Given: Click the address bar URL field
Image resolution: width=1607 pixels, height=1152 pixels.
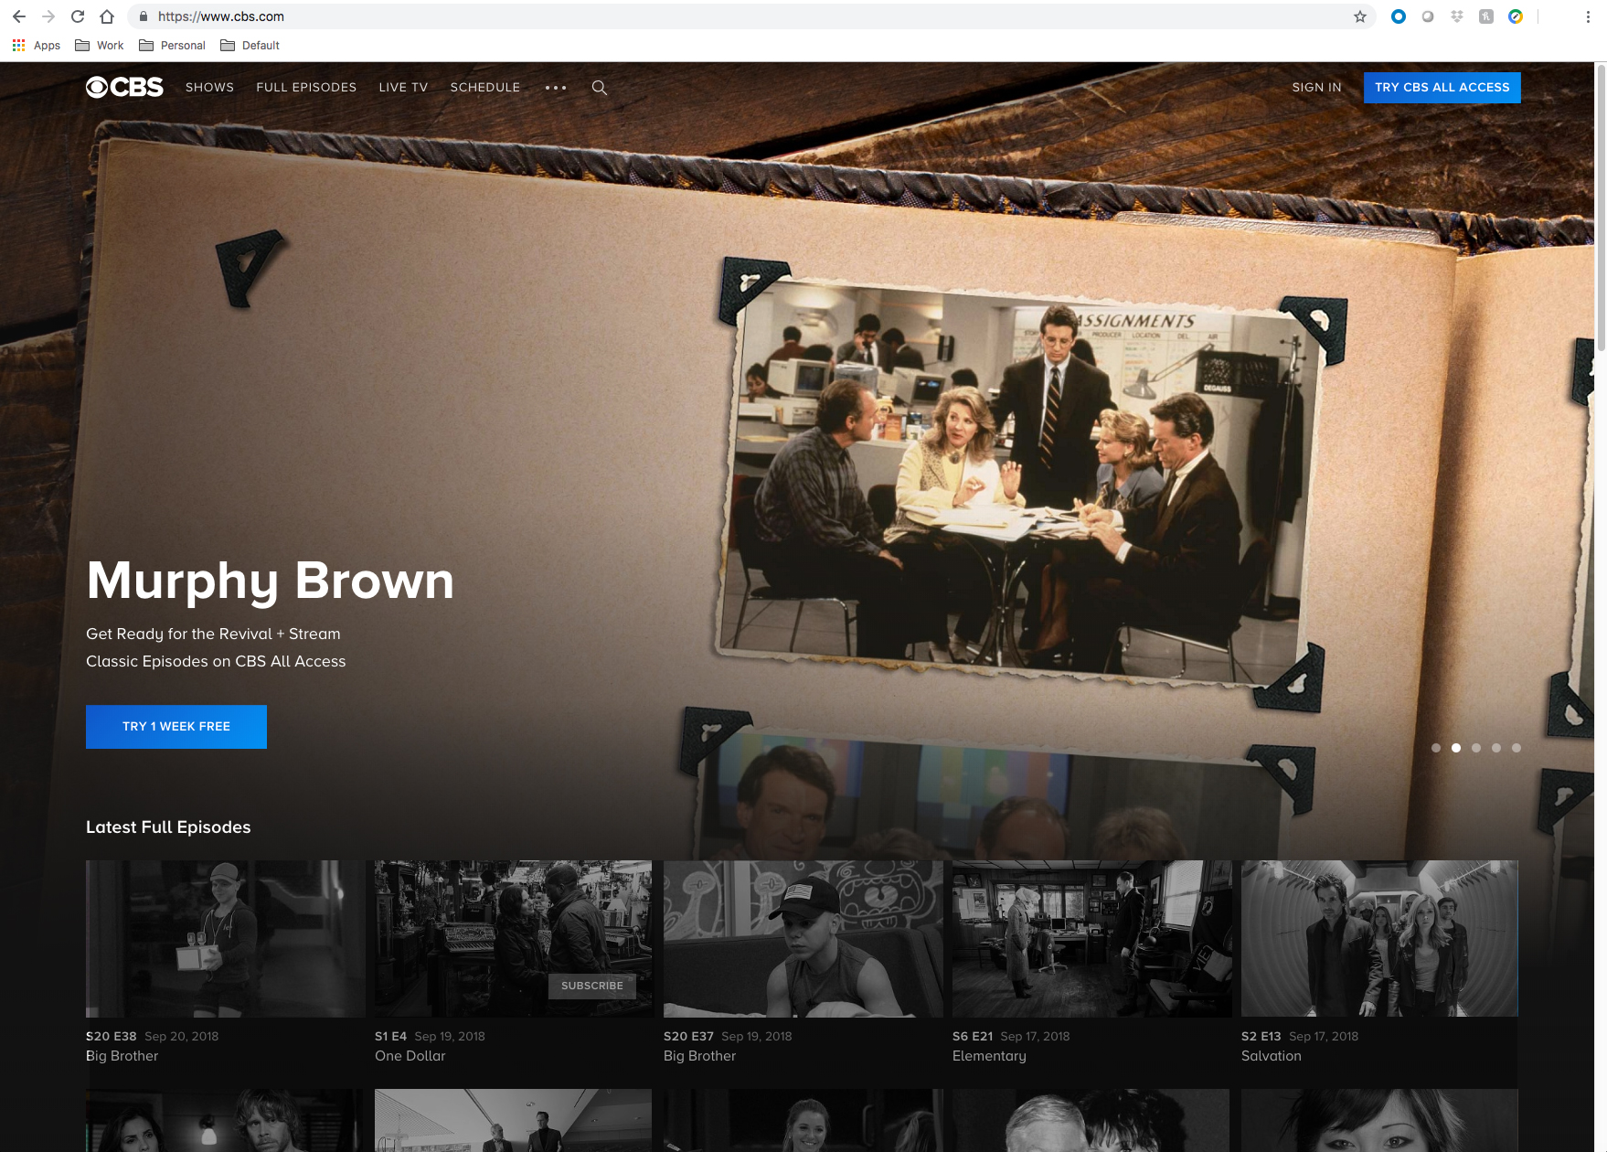Looking at the screenshot, I should pyautogui.click(x=750, y=16).
